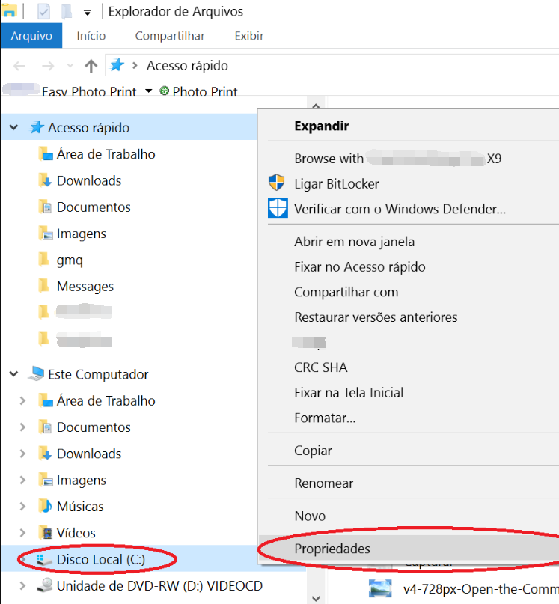Viewport: 559px width, 604px height.
Task: Choose Propriedades in context menu
Action: [332, 549]
